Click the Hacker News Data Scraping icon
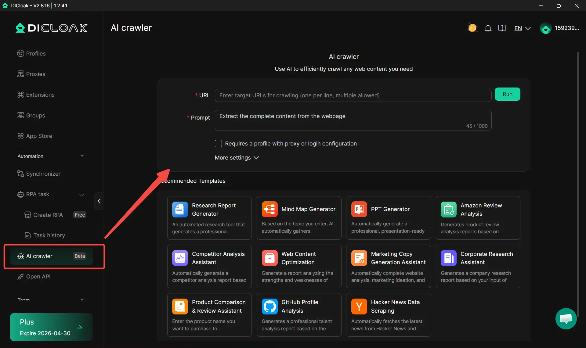Image resolution: width=586 pixels, height=348 pixels. (359, 306)
